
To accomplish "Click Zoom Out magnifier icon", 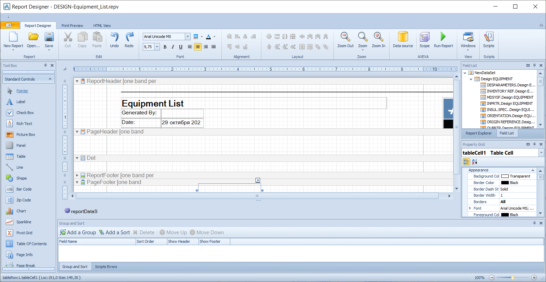I will 345,37.
